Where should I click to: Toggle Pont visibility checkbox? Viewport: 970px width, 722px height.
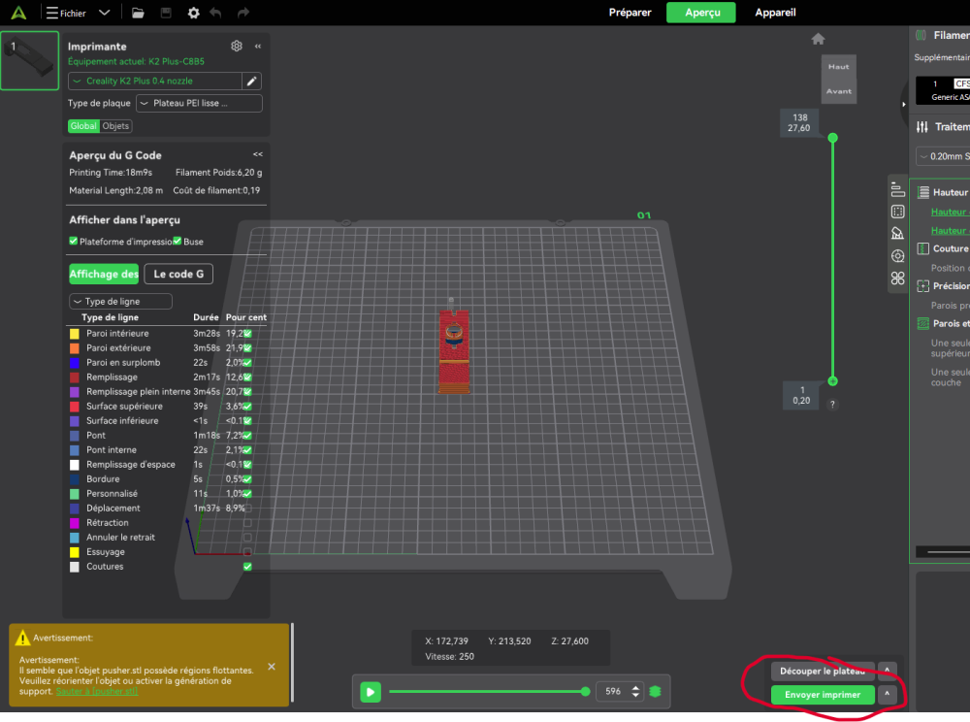[247, 436]
